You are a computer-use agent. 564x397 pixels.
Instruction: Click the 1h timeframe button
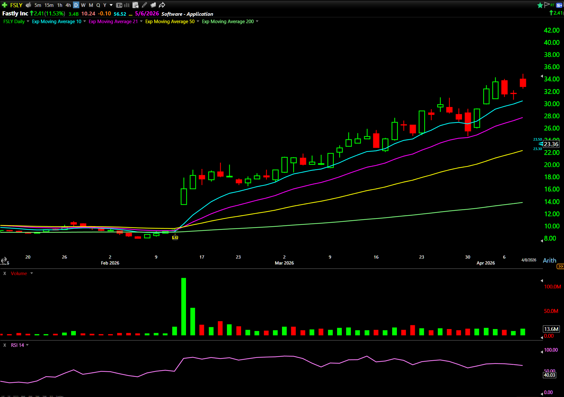[x=59, y=5]
